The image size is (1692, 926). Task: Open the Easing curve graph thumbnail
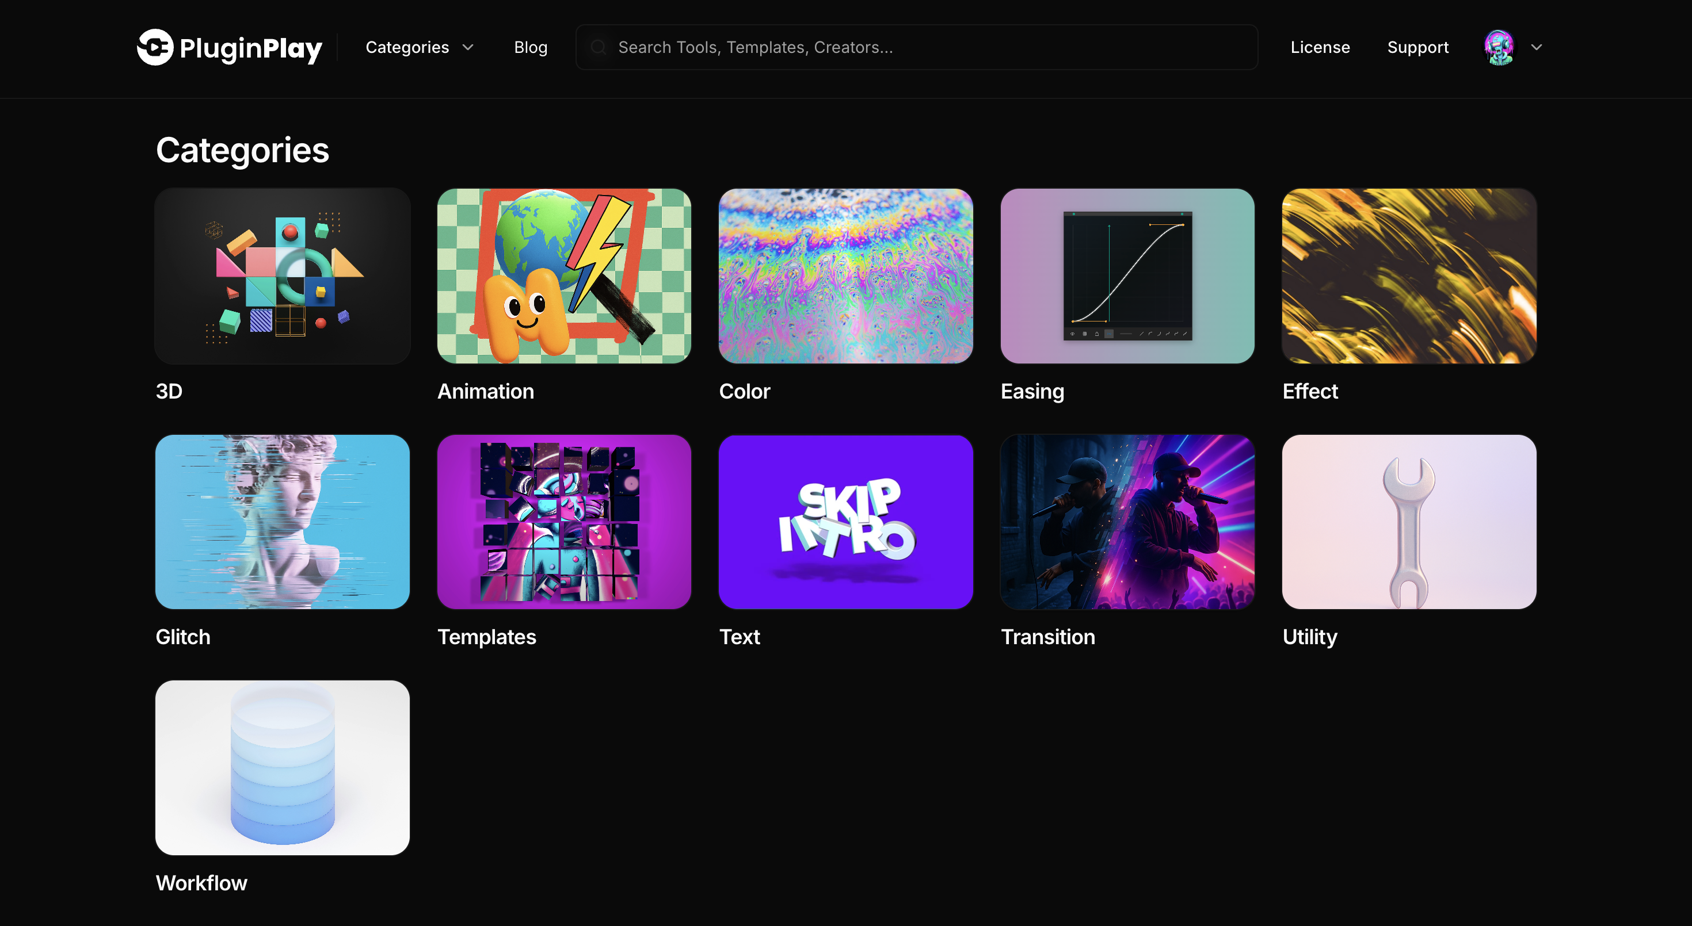click(1127, 275)
